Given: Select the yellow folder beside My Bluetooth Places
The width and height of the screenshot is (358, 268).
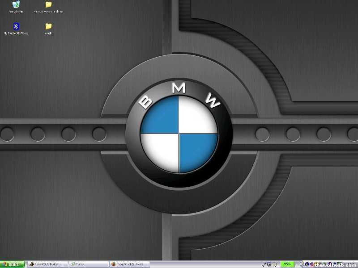Looking at the screenshot, I should click(48, 26).
